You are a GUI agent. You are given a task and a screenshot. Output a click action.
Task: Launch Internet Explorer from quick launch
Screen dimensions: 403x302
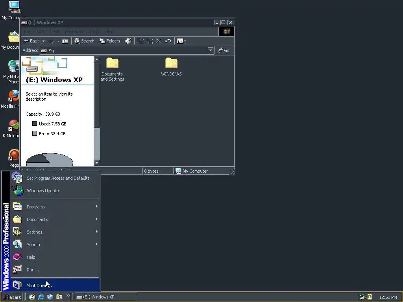(41, 297)
